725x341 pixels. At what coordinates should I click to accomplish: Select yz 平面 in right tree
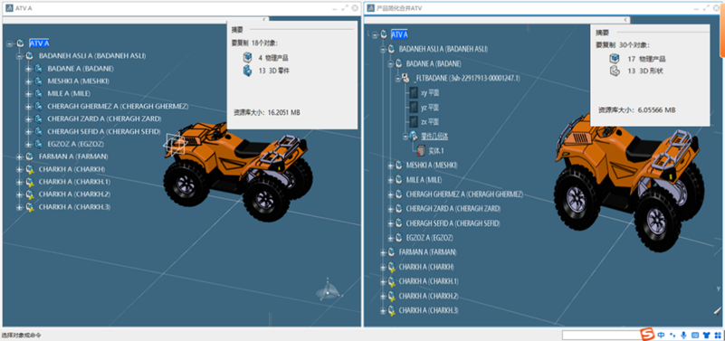[x=430, y=108]
